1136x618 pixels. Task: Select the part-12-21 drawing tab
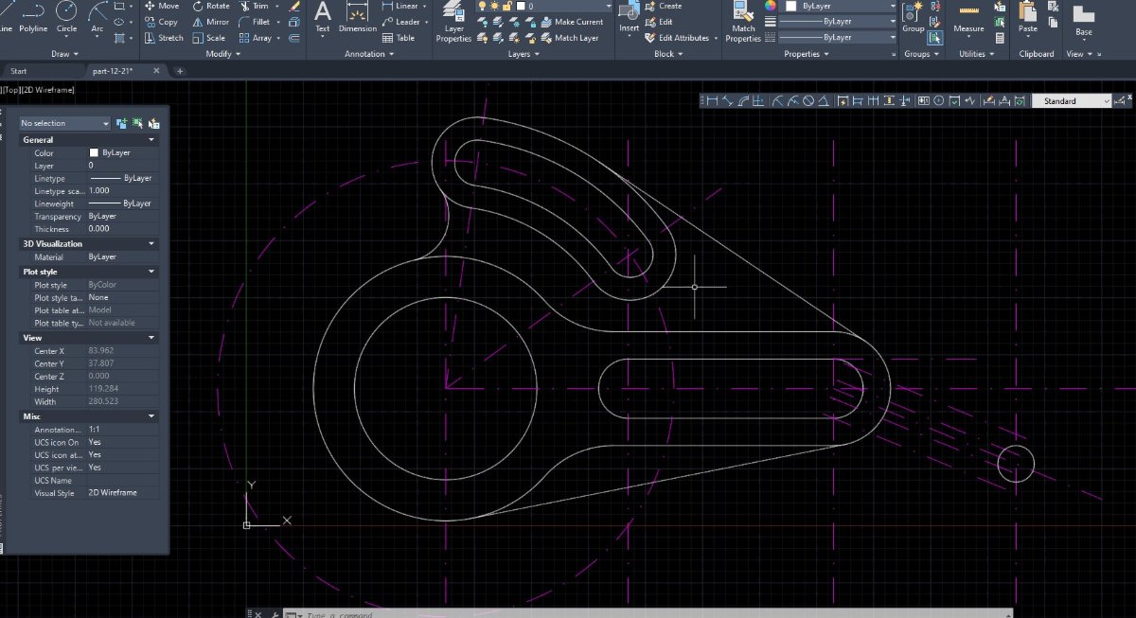[x=113, y=71]
